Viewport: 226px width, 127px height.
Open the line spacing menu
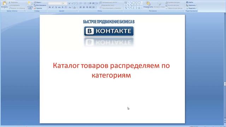pyautogui.click(x=97, y=3)
